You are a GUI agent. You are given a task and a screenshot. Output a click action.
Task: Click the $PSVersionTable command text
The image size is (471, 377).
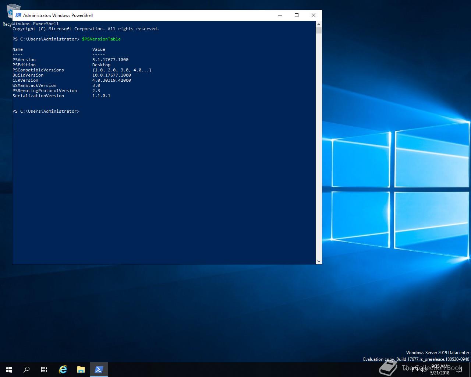point(101,39)
